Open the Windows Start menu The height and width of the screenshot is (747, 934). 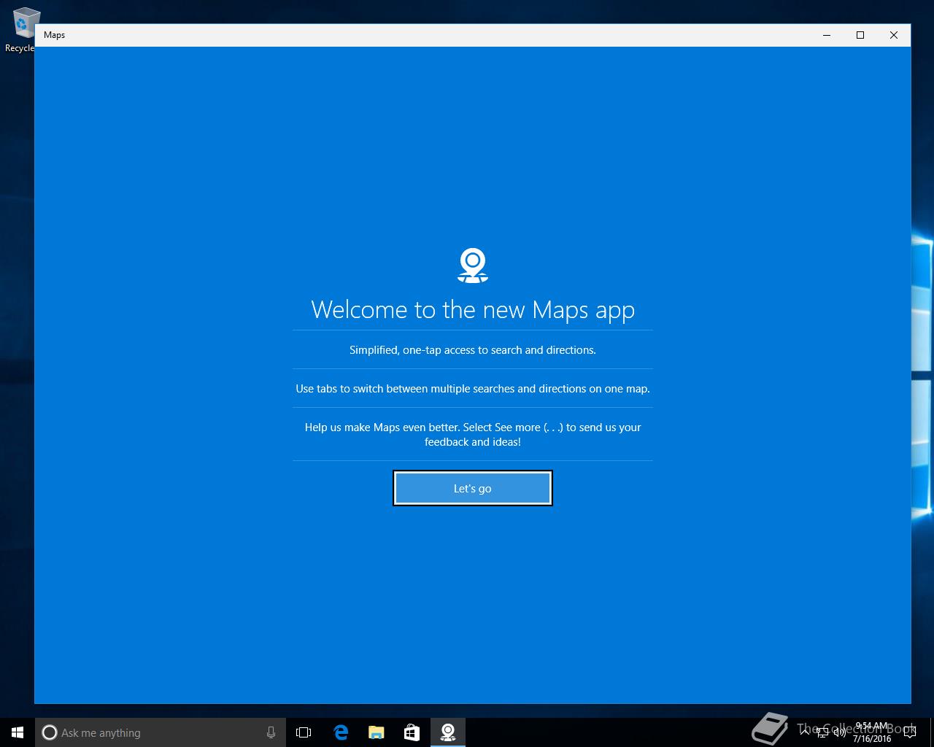18,732
